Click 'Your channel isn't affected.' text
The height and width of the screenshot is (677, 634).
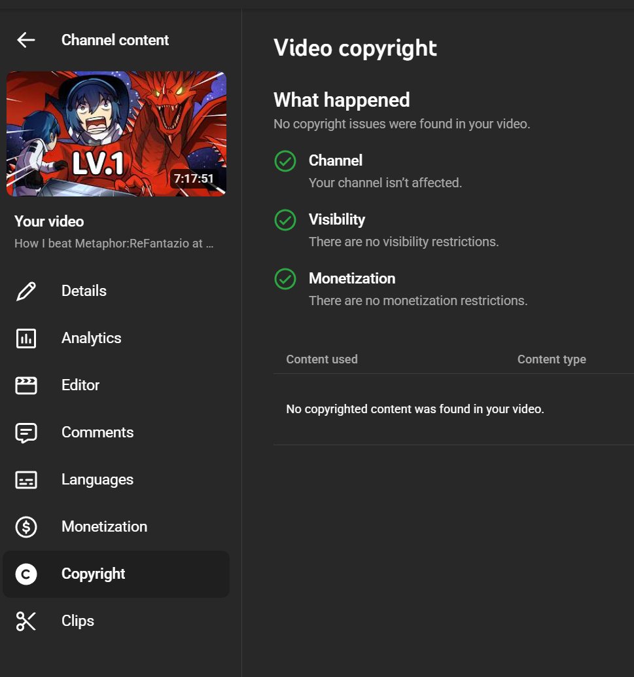(385, 183)
